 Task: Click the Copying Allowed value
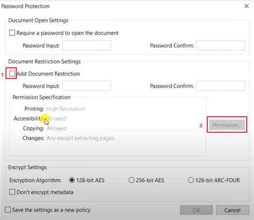56,128
